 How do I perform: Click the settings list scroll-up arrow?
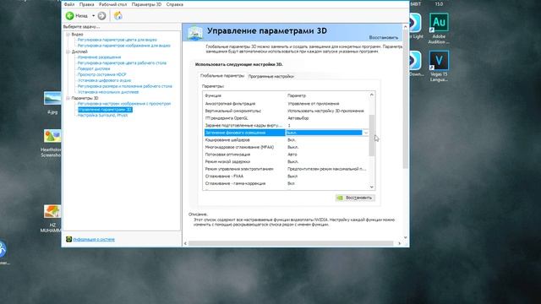coord(372,95)
